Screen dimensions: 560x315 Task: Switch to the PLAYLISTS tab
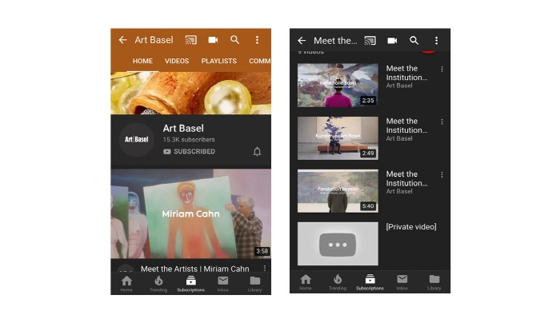click(x=219, y=61)
